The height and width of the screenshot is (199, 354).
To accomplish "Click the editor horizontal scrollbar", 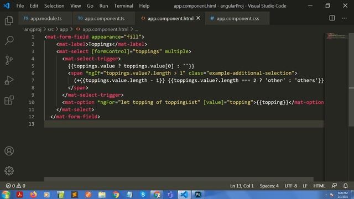I will [179, 179].
